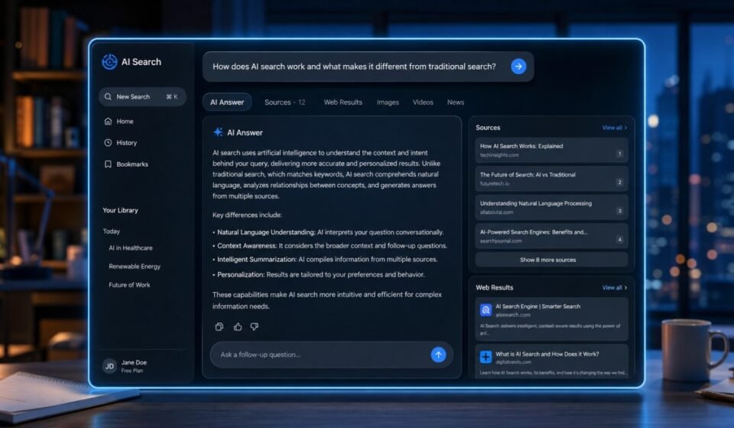Screen dimensions: 734x428
Task: Switch to the Sources tab
Action: pyautogui.click(x=284, y=102)
